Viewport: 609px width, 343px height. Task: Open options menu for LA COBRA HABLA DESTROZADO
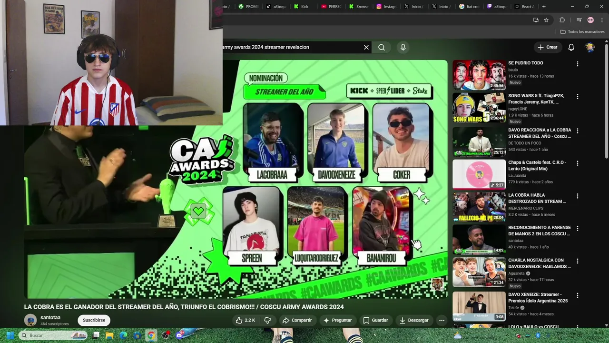click(578, 196)
